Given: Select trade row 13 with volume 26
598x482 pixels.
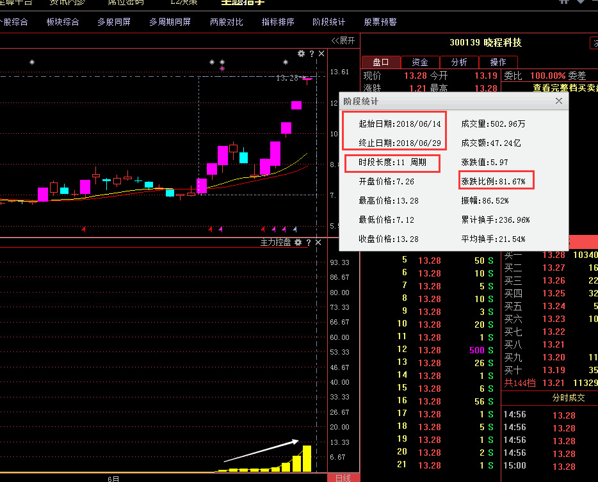Looking at the screenshot, I should coord(446,363).
